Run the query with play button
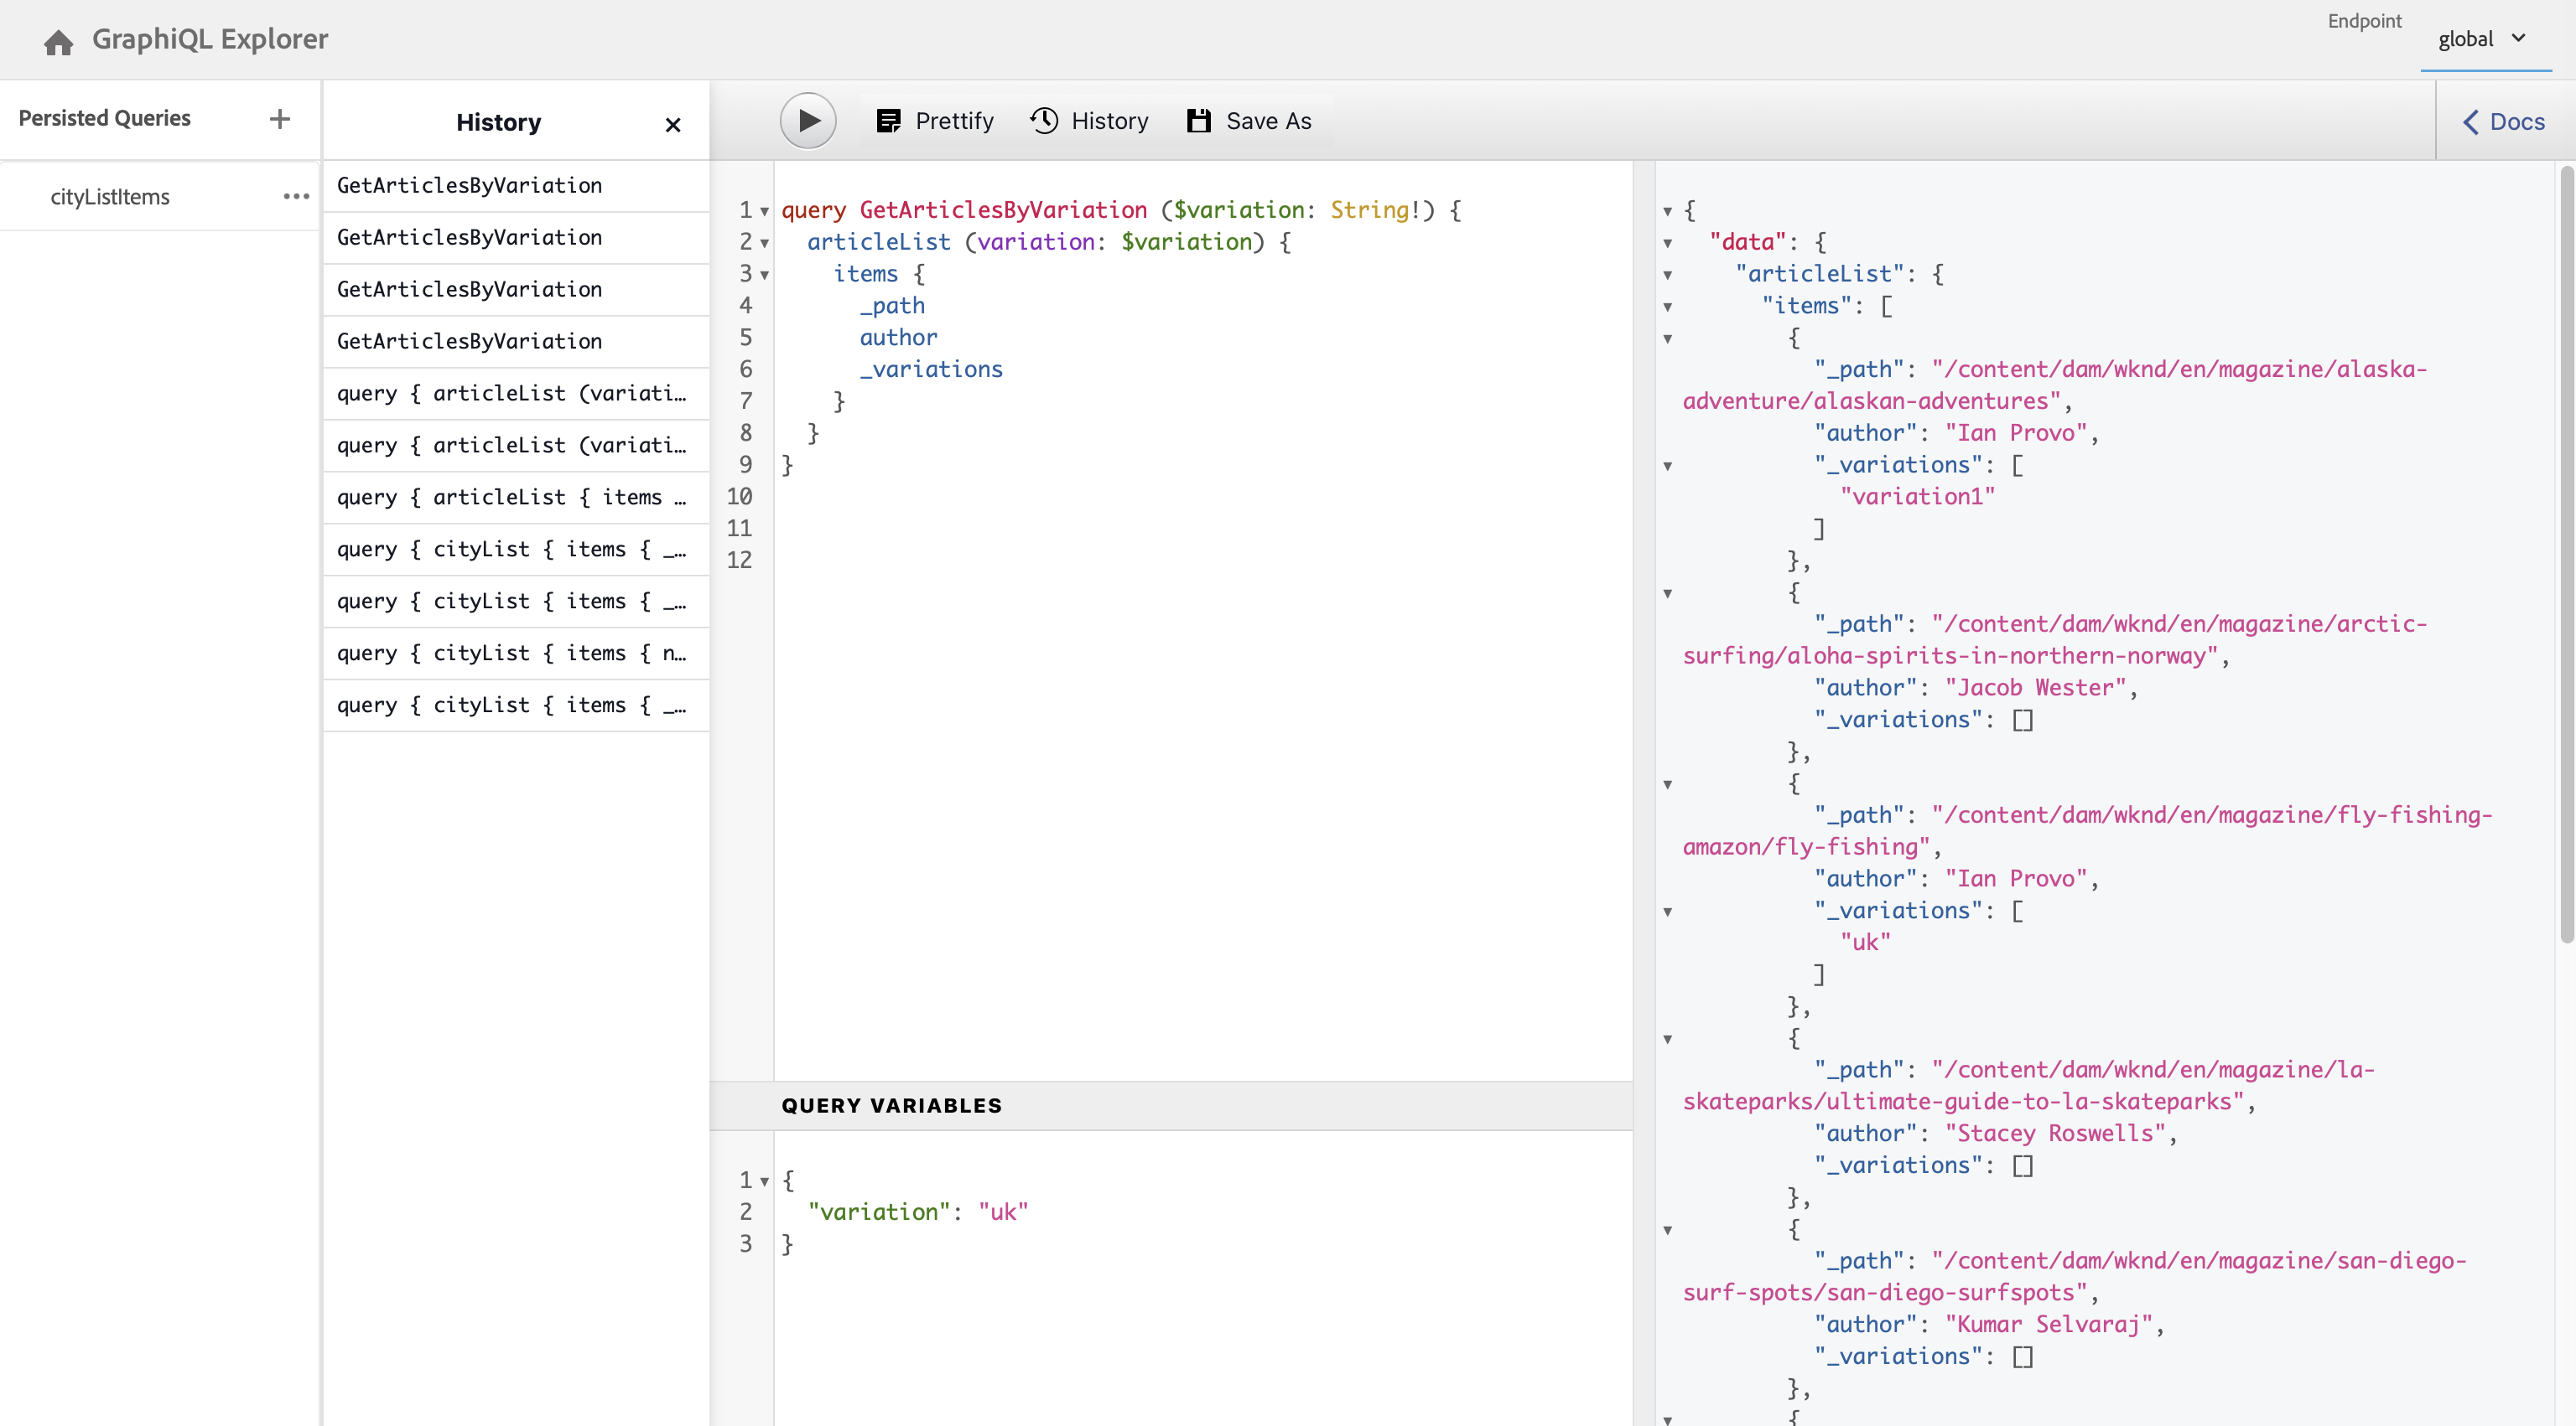 coord(808,121)
